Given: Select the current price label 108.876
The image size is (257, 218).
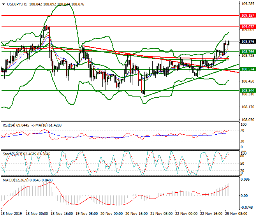Looking at the screenshot, I should tap(248, 42).
